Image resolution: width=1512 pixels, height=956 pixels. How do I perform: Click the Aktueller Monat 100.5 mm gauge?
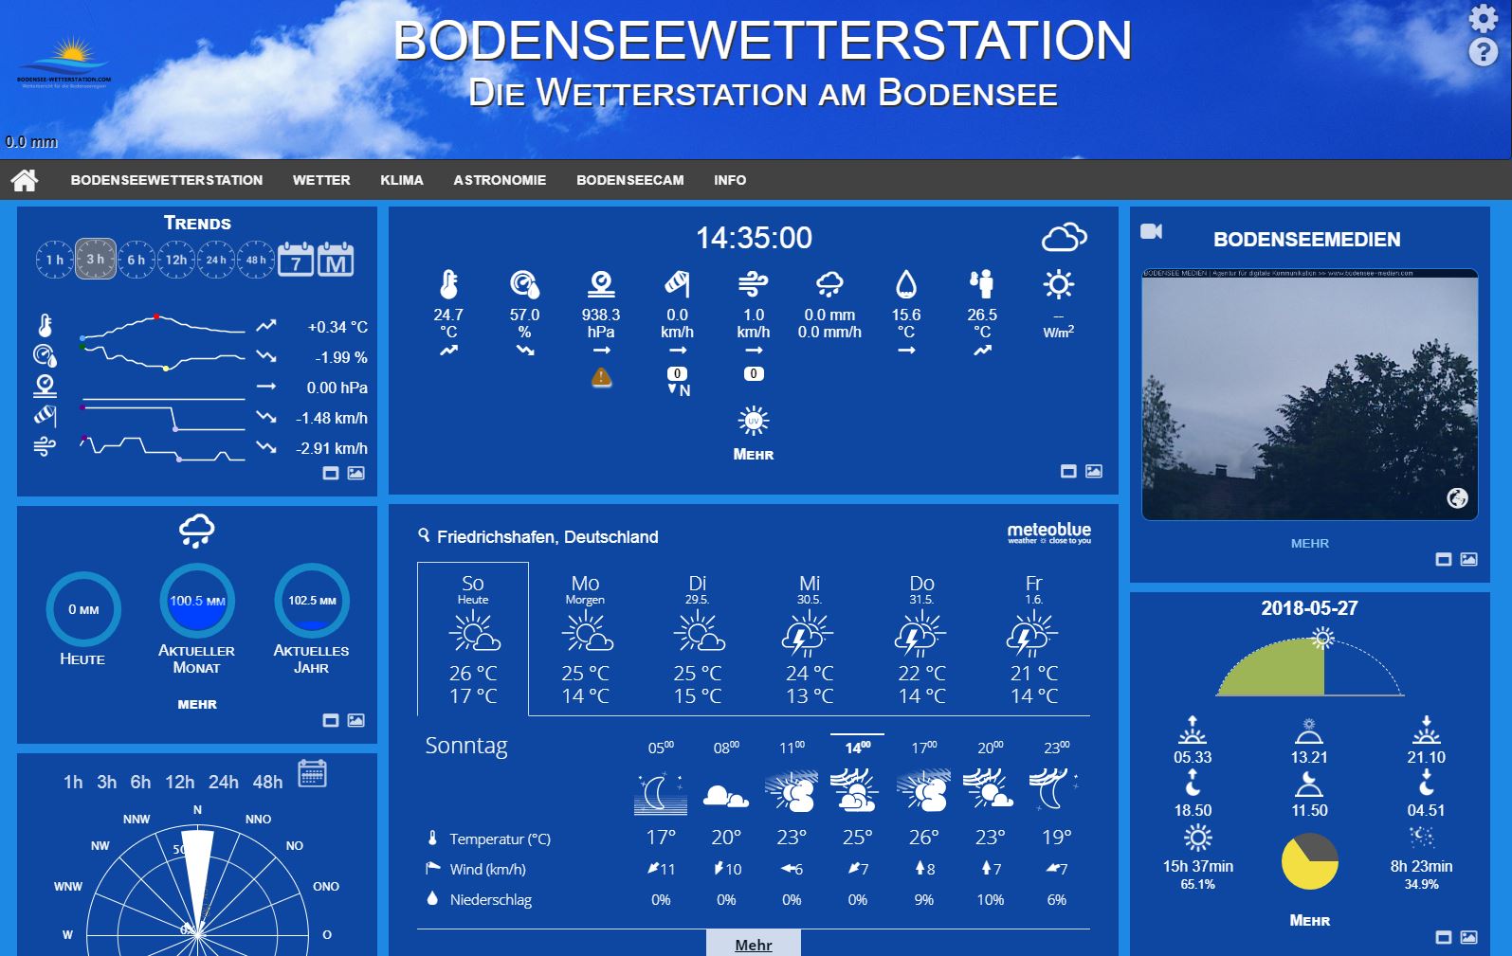[x=197, y=601]
